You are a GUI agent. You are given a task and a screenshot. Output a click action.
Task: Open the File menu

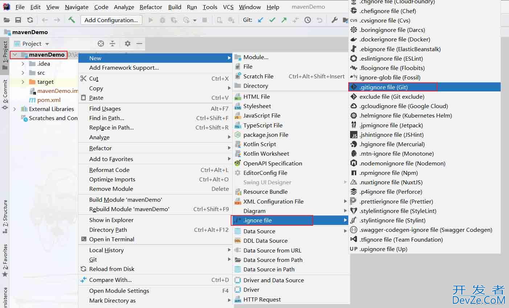[20, 7]
